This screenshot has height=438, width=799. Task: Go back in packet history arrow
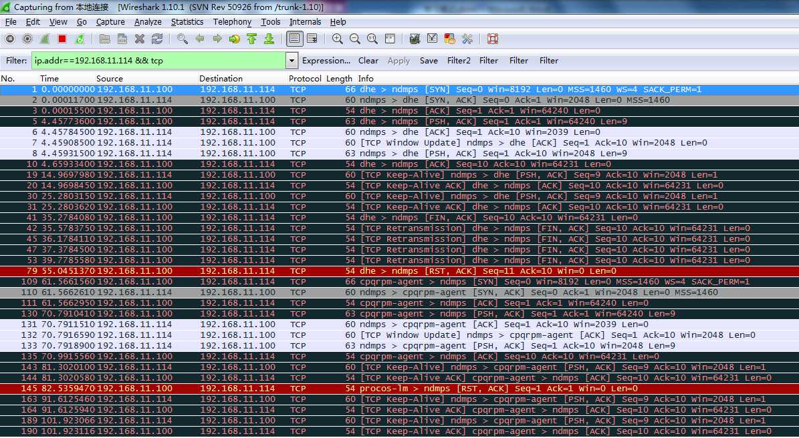click(x=200, y=39)
